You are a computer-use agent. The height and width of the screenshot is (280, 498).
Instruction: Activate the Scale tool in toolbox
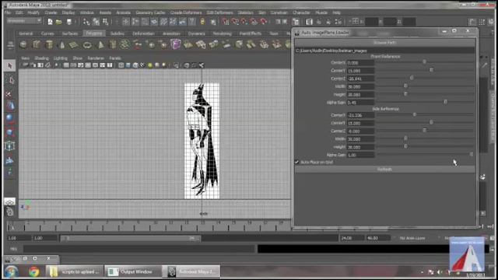[10, 132]
